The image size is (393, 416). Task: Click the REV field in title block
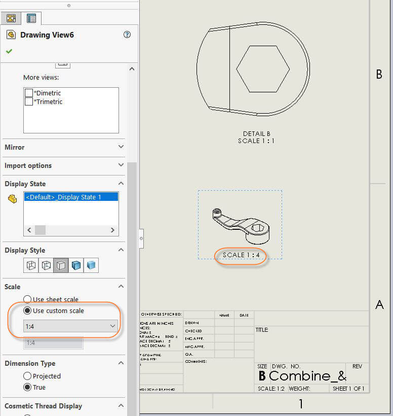pyautogui.click(x=357, y=366)
